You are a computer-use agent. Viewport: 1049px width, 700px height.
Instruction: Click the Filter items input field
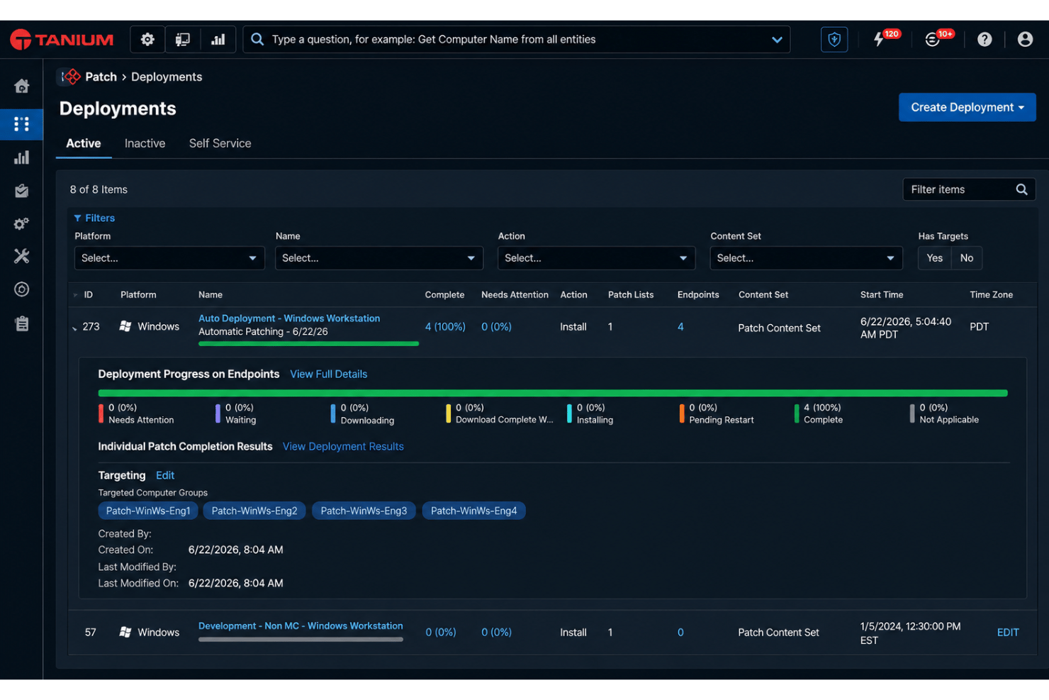(x=958, y=189)
